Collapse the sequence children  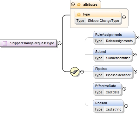pyautogui.click(x=82, y=72)
